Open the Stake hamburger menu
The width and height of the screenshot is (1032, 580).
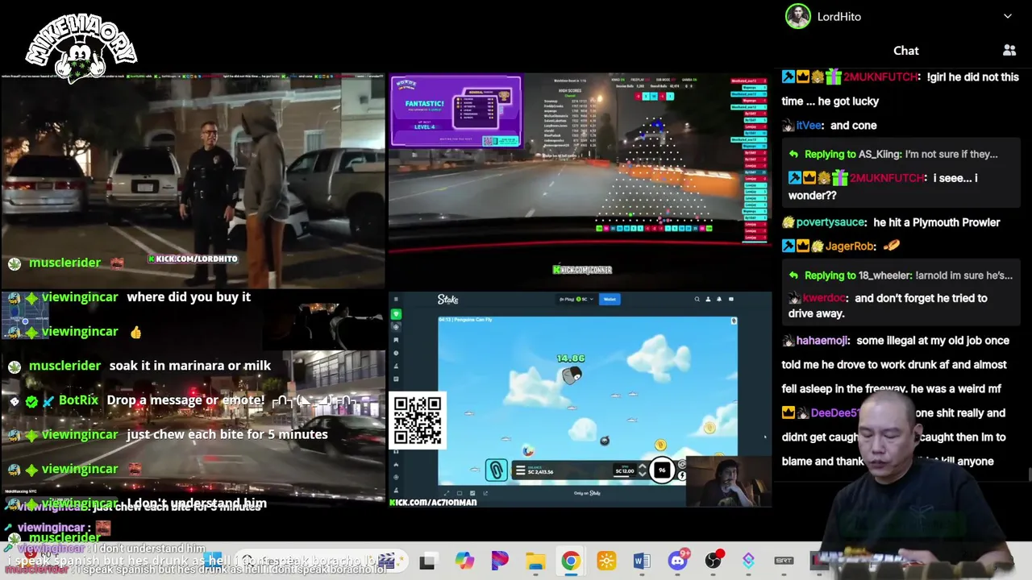[396, 299]
